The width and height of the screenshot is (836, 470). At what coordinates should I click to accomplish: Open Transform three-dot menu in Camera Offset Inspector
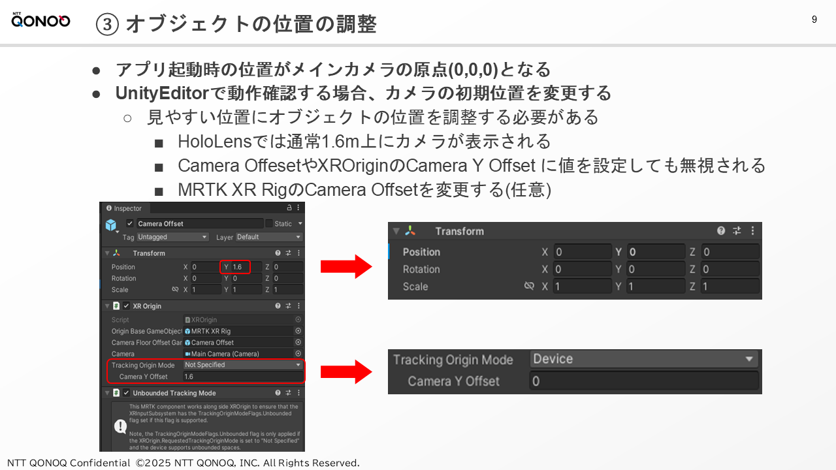point(298,253)
